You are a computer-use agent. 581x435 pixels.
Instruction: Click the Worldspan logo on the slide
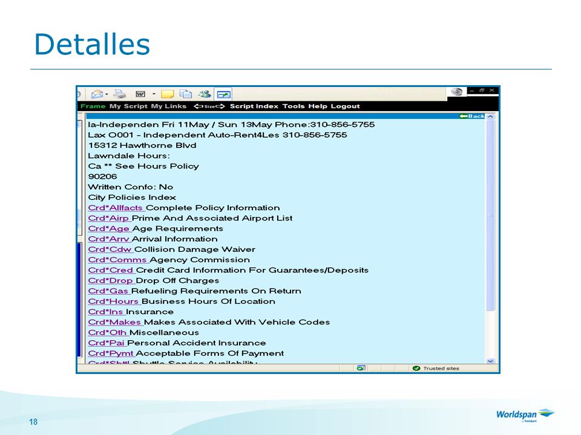[x=525, y=414]
